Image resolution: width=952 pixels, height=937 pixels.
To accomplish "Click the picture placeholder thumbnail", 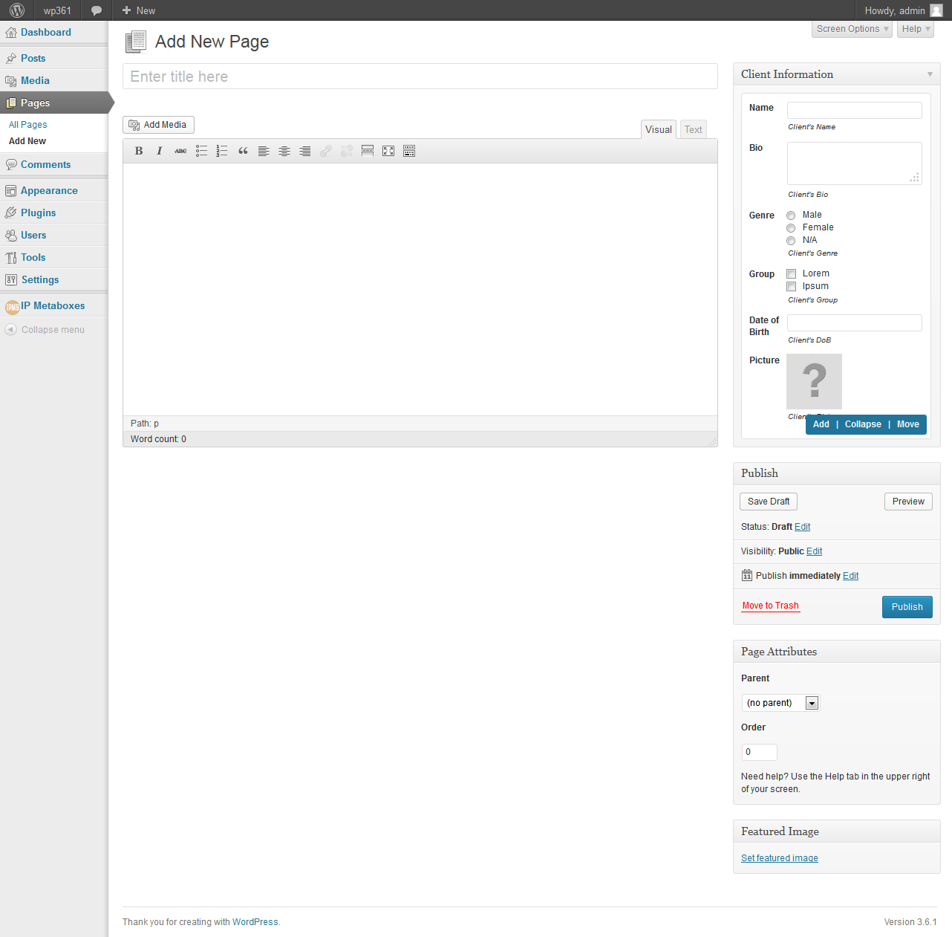I will [x=815, y=381].
